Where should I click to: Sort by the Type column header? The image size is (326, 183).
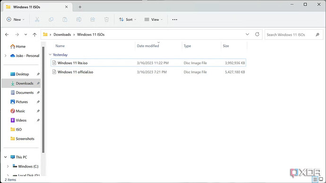pyautogui.click(x=187, y=46)
